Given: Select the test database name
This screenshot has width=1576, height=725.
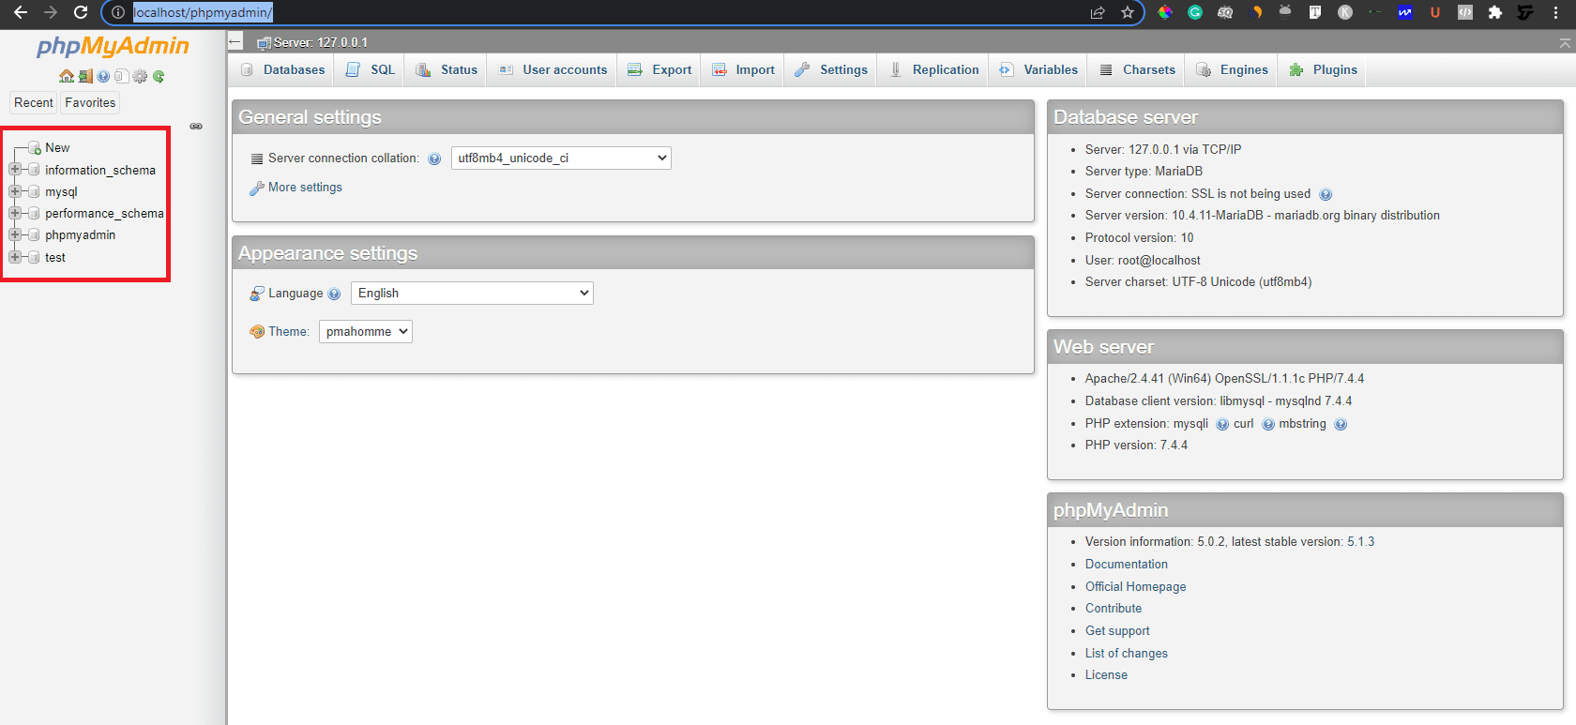Looking at the screenshot, I should pyautogui.click(x=55, y=258).
